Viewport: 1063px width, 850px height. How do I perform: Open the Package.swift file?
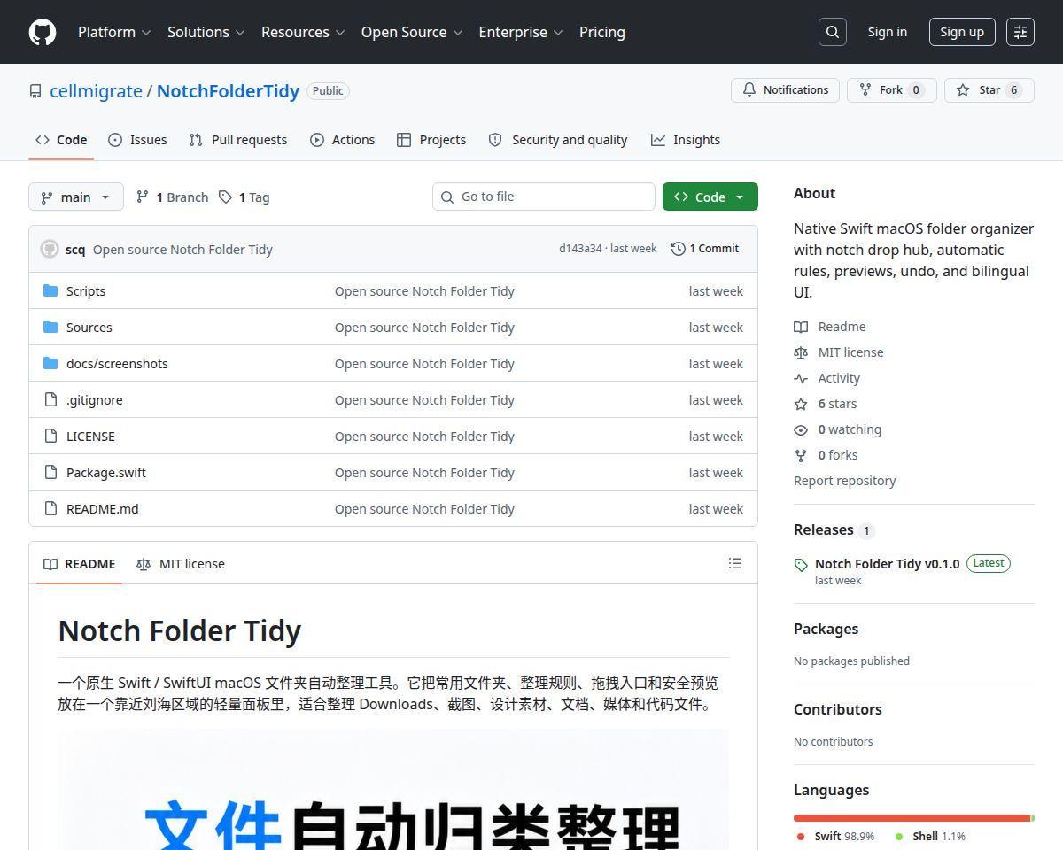pyautogui.click(x=106, y=473)
